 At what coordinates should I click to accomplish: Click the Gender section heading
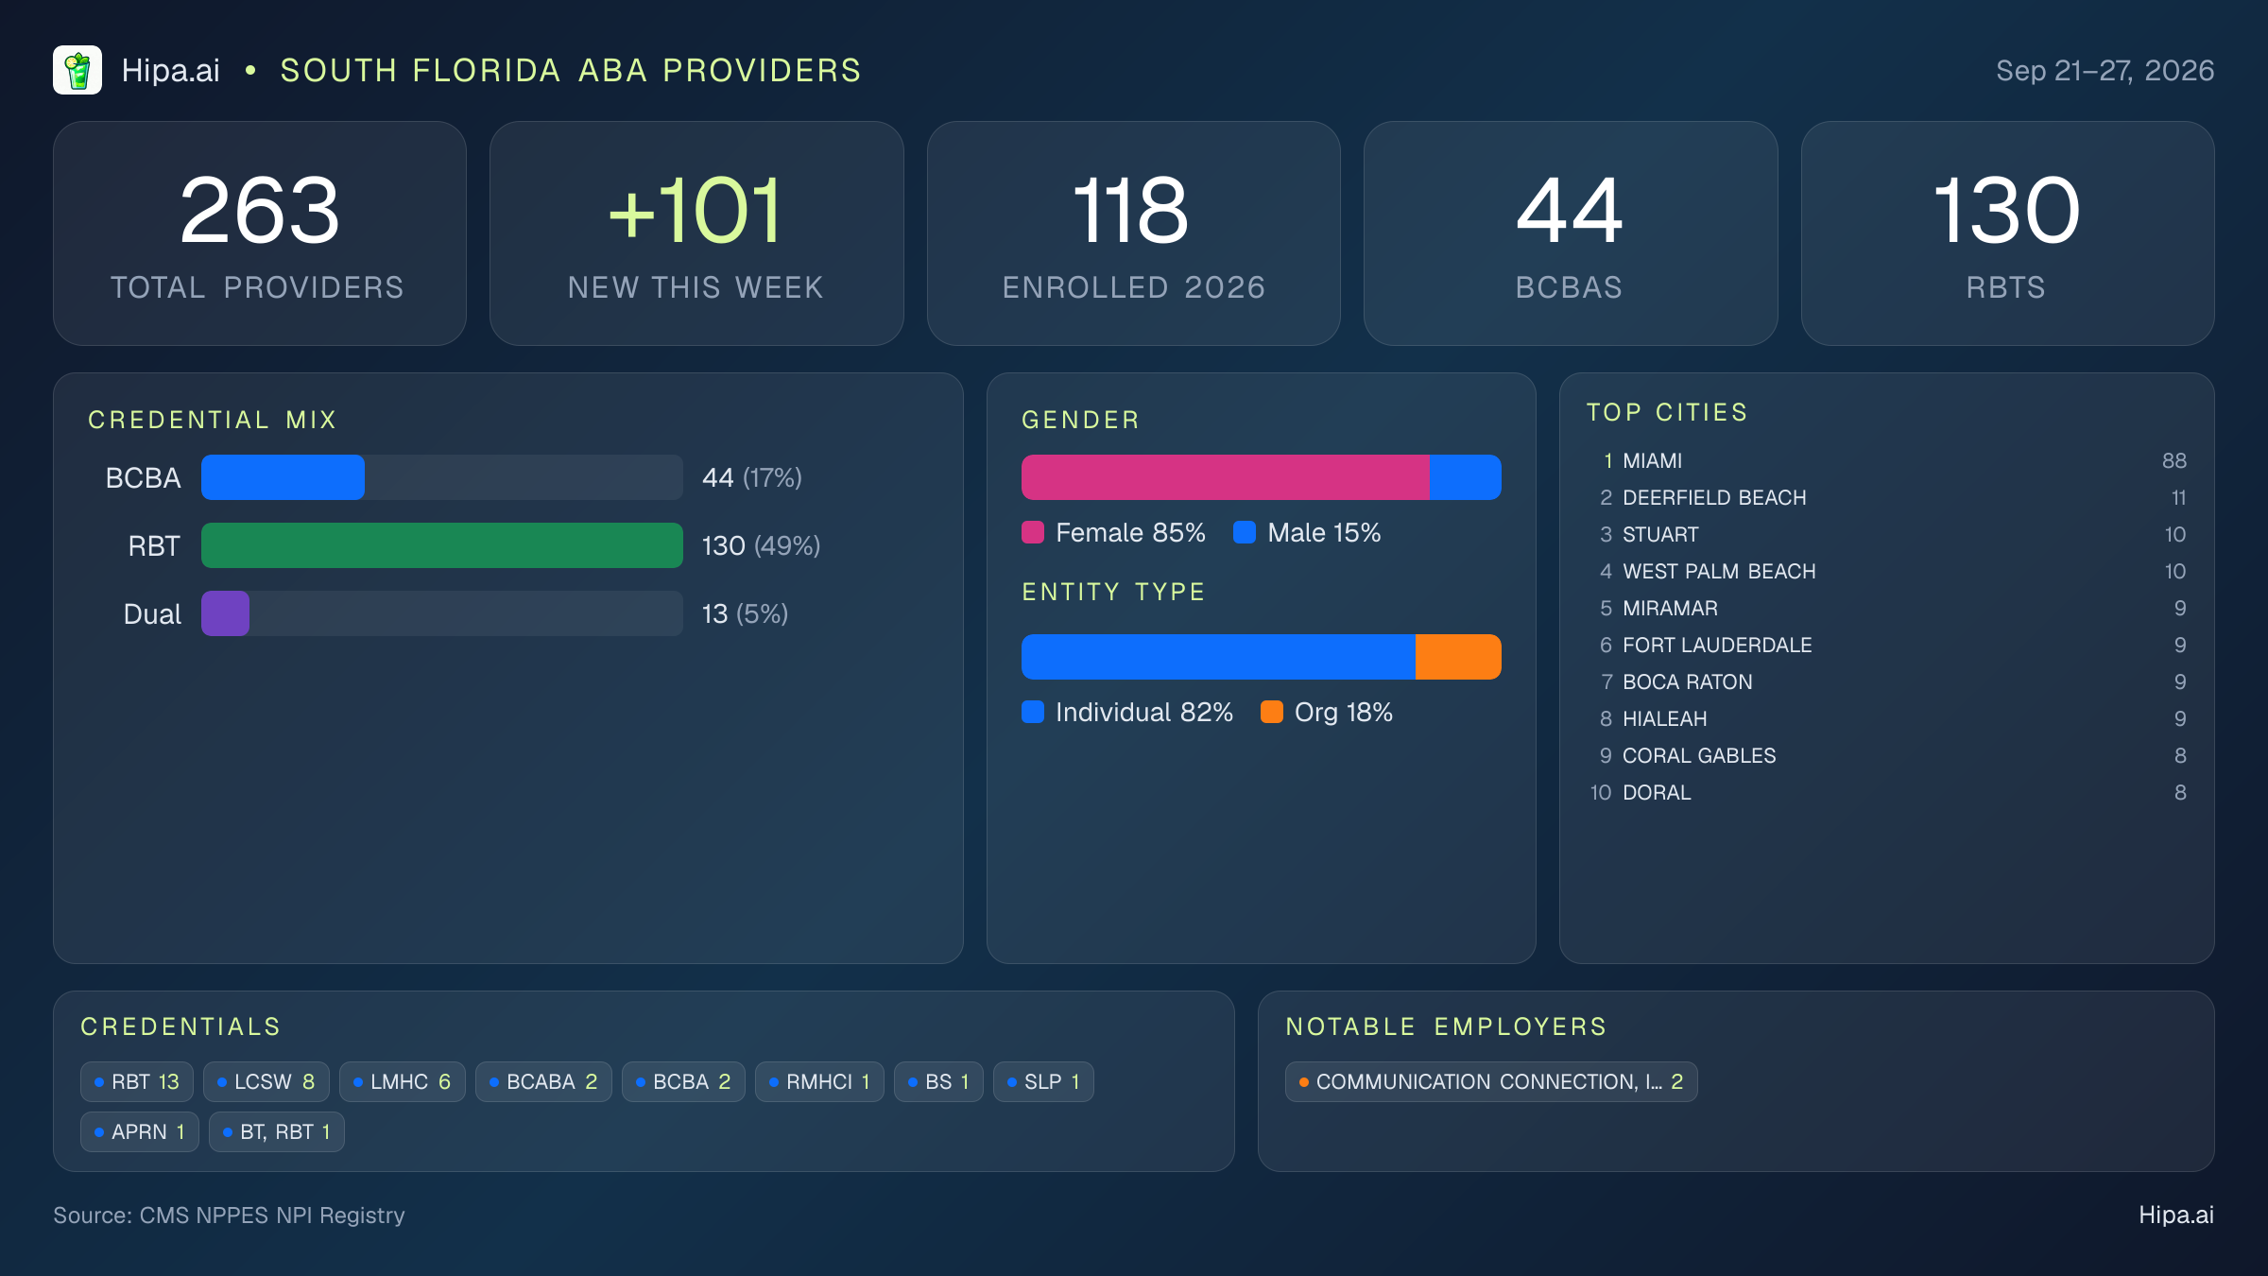click(1080, 420)
